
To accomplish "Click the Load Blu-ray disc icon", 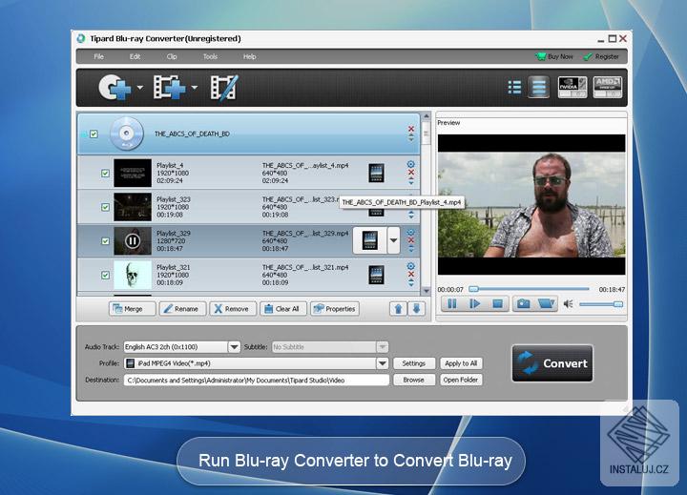I will click(x=114, y=88).
